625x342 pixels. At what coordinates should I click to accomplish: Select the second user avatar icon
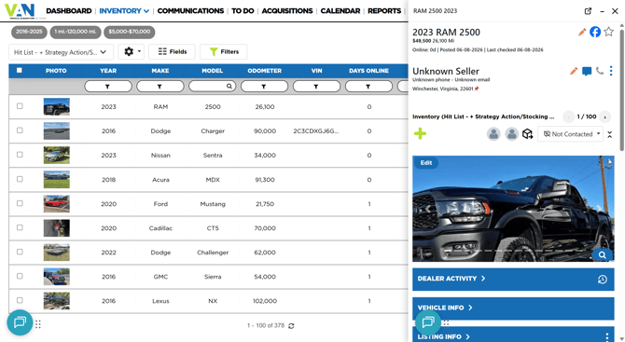pos(512,134)
